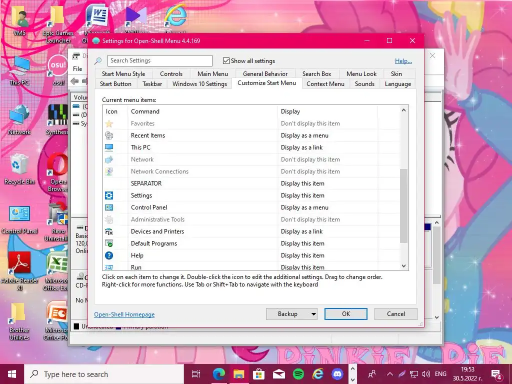Click the Network row icon in list
The width and height of the screenshot is (512, 384).
[x=108, y=159]
